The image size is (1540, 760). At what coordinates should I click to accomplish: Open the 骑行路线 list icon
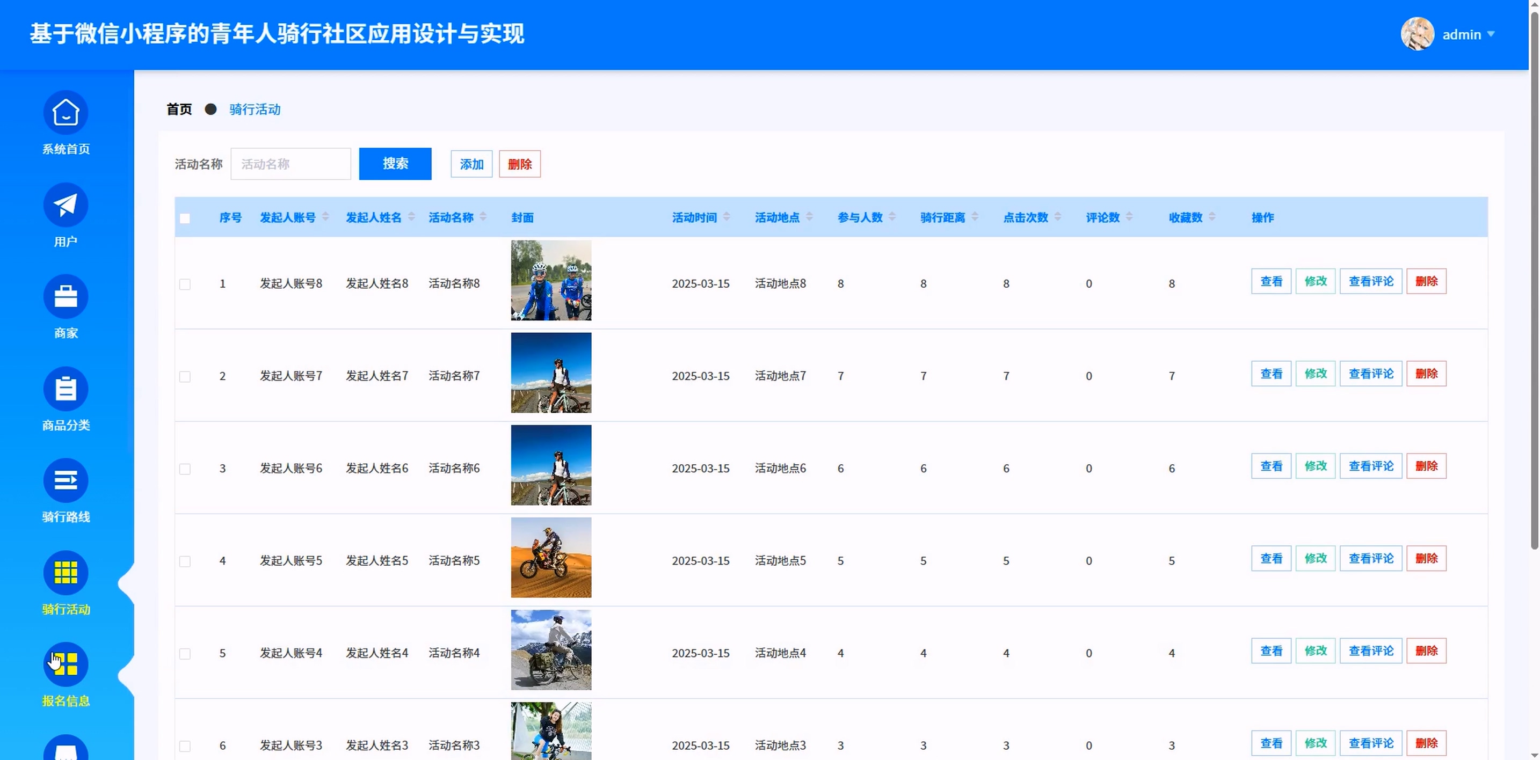tap(66, 481)
